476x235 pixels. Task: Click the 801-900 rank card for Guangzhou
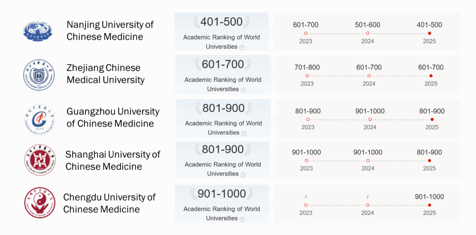point(224,118)
